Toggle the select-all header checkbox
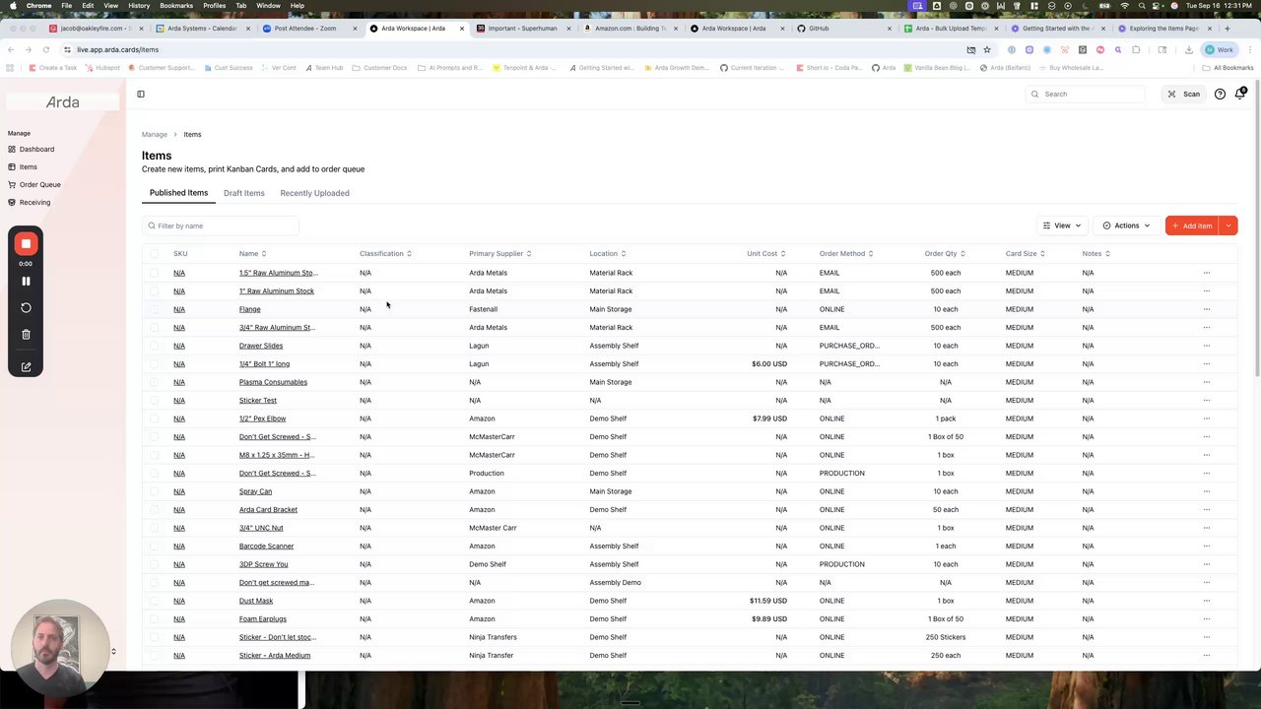The width and height of the screenshot is (1261, 709). 154,254
